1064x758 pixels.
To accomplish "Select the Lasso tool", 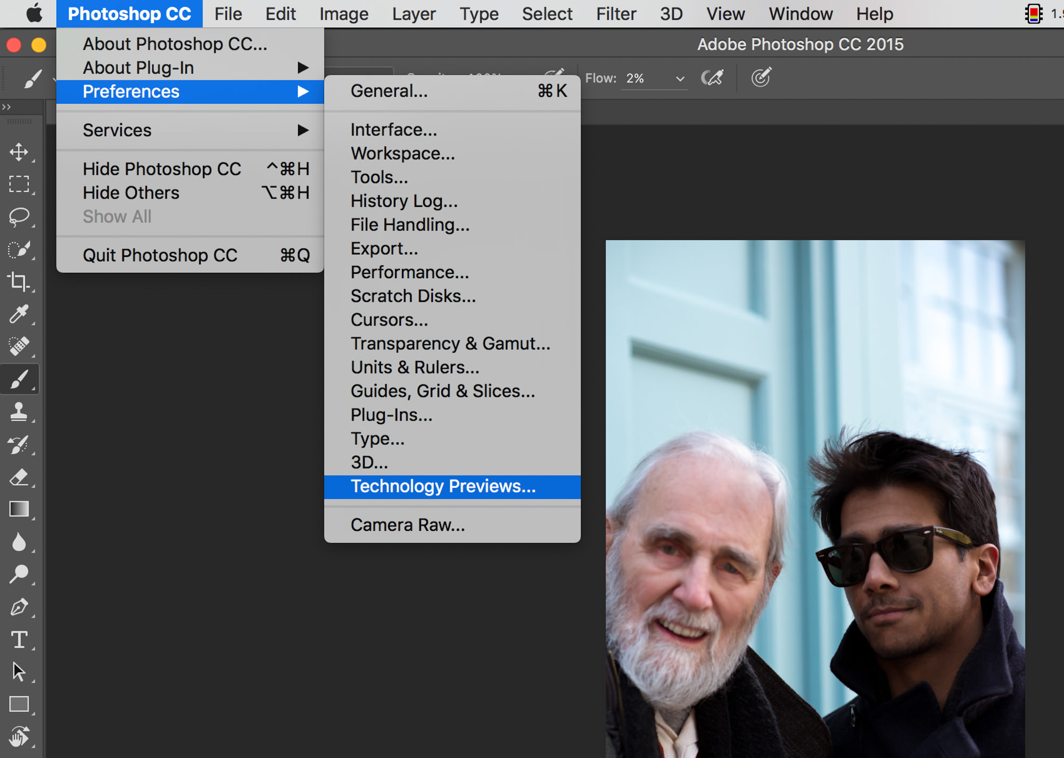I will coord(19,217).
